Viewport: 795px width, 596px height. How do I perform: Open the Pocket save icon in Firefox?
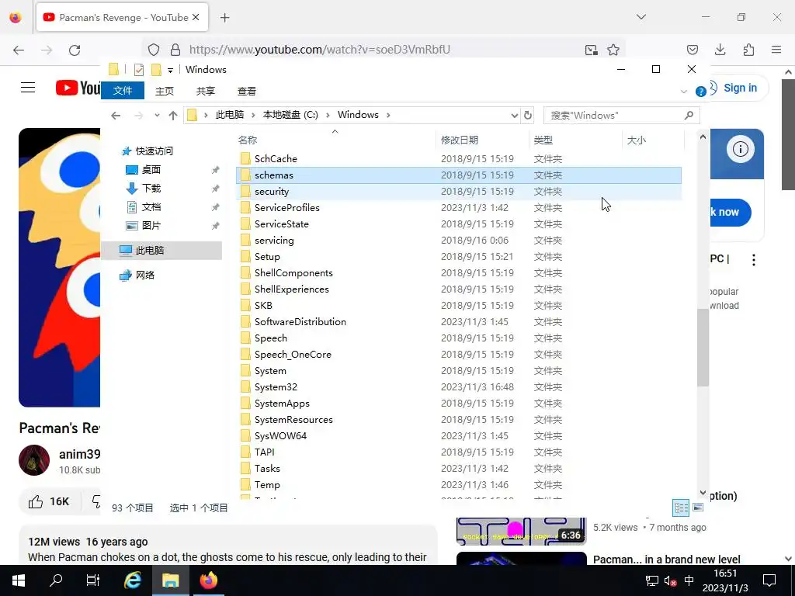tap(692, 50)
